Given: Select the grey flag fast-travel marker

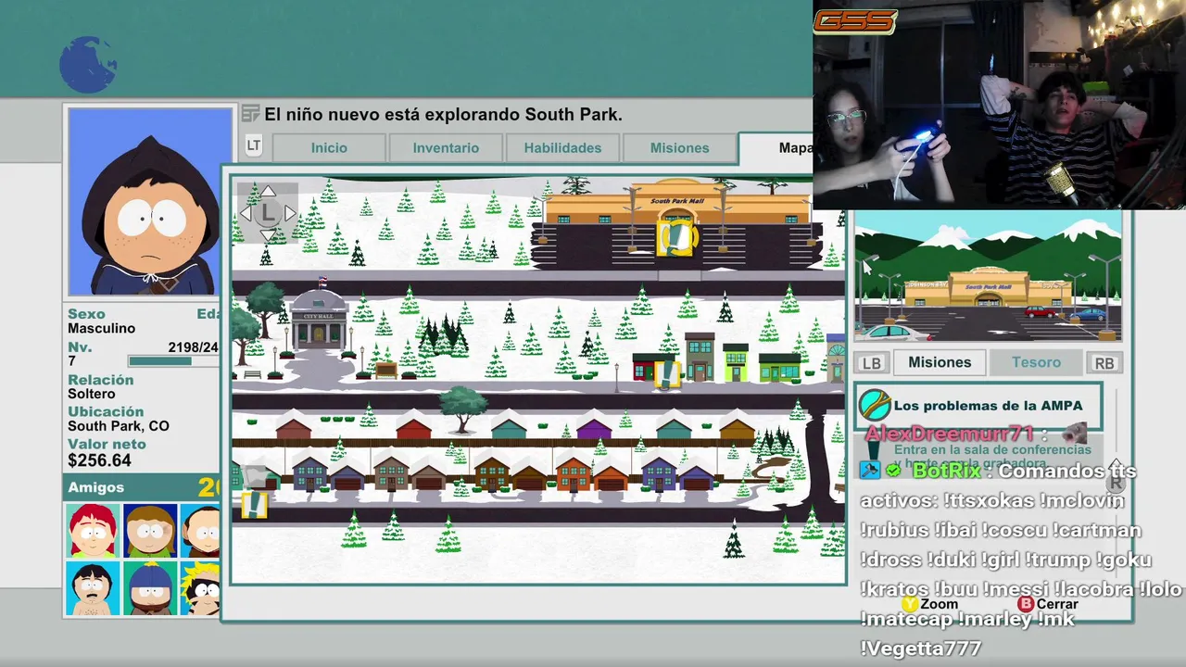Looking at the screenshot, I should tap(257, 474).
